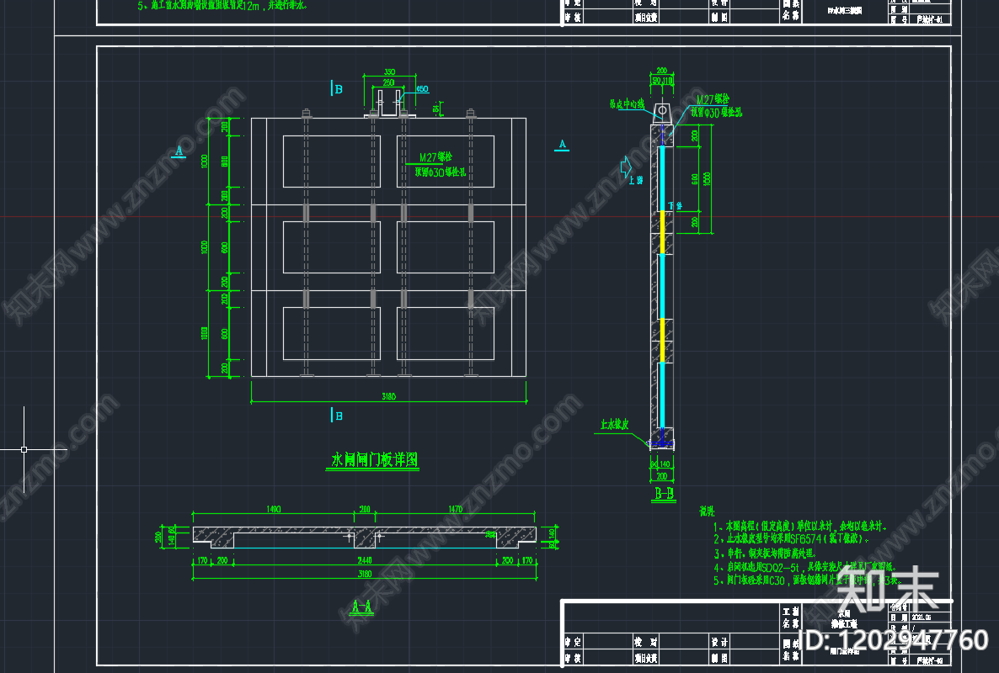Select note 4 mentioning SDQ2-5t
The image size is (999, 673).
805,567
